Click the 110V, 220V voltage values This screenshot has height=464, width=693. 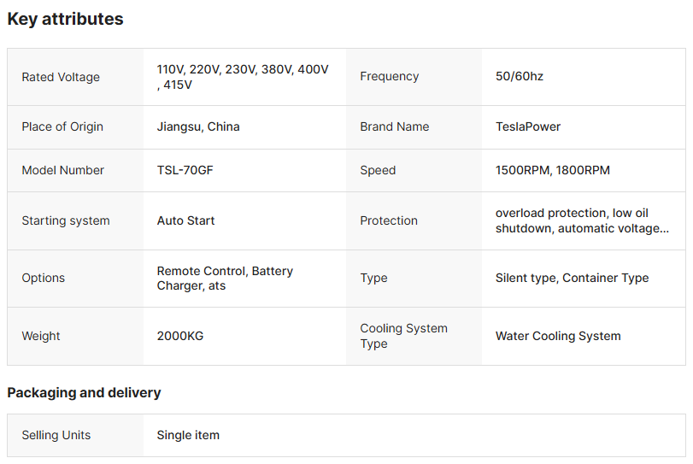243,77
